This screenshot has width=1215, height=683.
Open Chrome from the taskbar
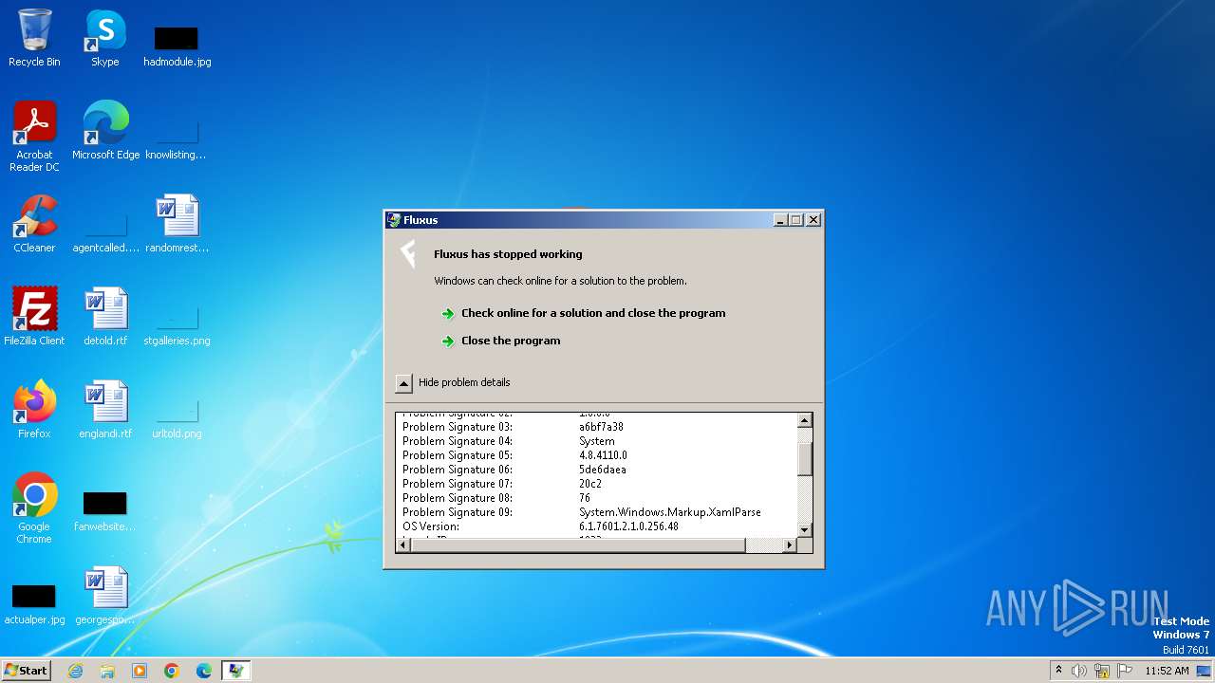coord(172,671)
